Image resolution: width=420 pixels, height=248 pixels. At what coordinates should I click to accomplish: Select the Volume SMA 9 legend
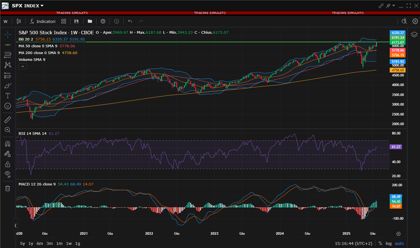click(32, 59)
